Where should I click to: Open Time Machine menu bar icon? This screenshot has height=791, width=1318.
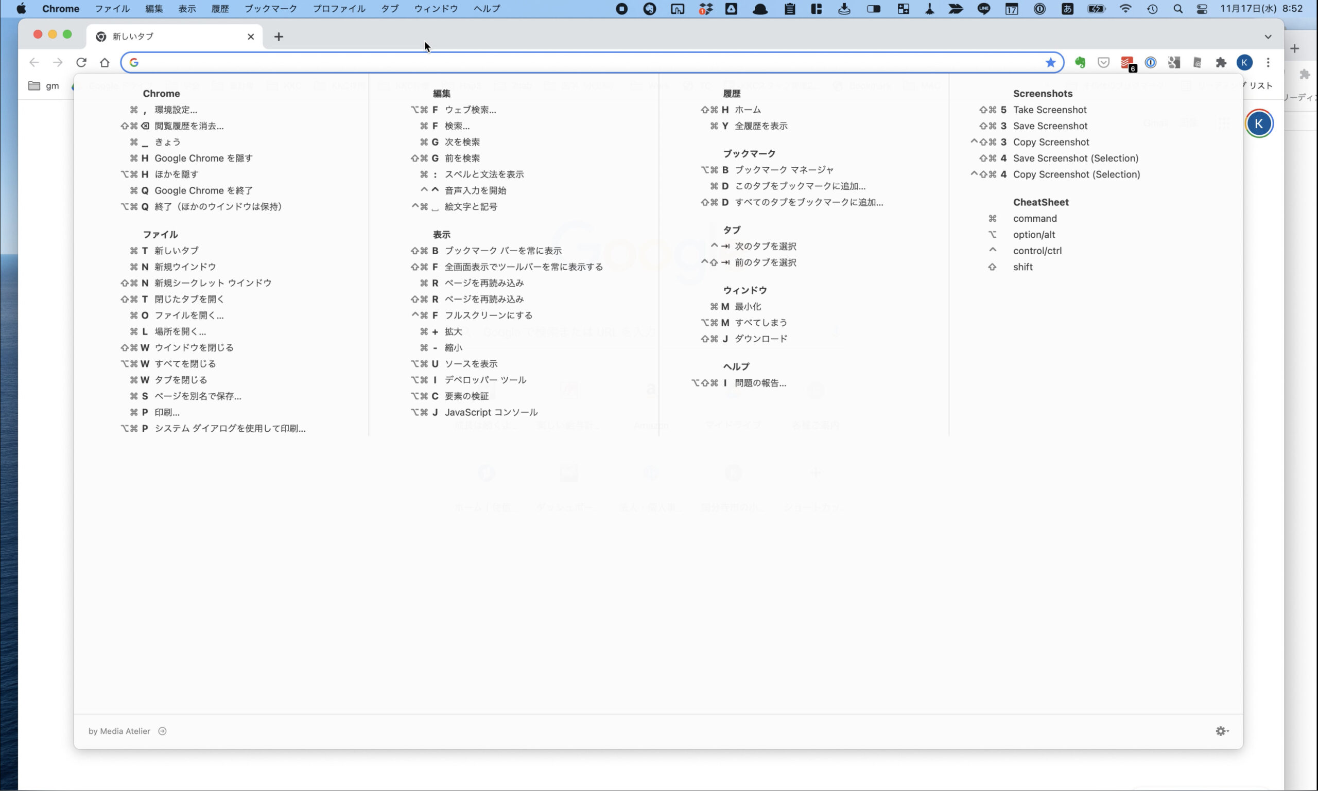[x=1152, y=9]
